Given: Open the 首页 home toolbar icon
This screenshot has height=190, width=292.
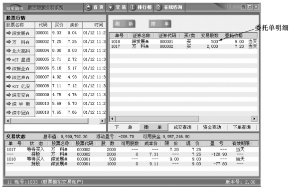Looking at the screenshot, I should [x=89, y=7].
